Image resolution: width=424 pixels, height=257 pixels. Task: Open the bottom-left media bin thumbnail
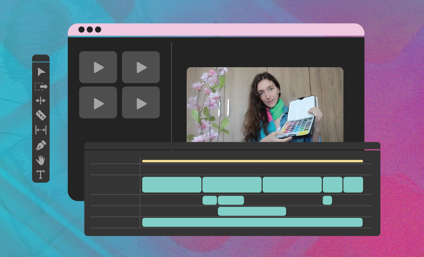pyautogui.click(x=98, y=103)
